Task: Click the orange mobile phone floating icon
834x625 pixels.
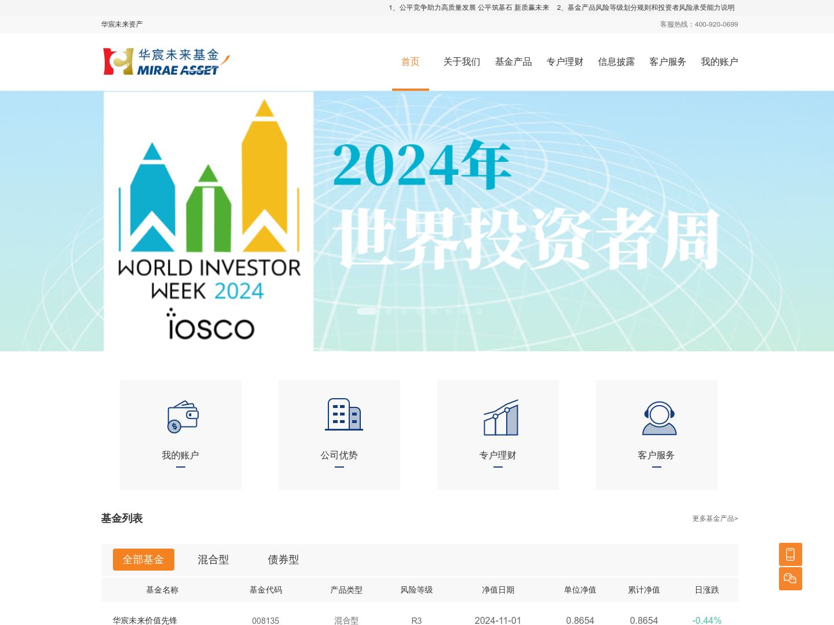Action: coord(791,554)
